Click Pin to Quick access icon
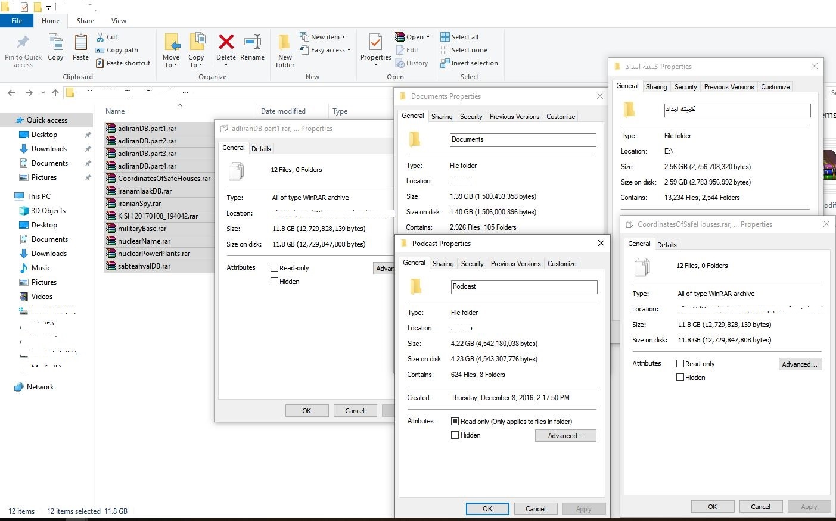 click(x=23, y=43)
